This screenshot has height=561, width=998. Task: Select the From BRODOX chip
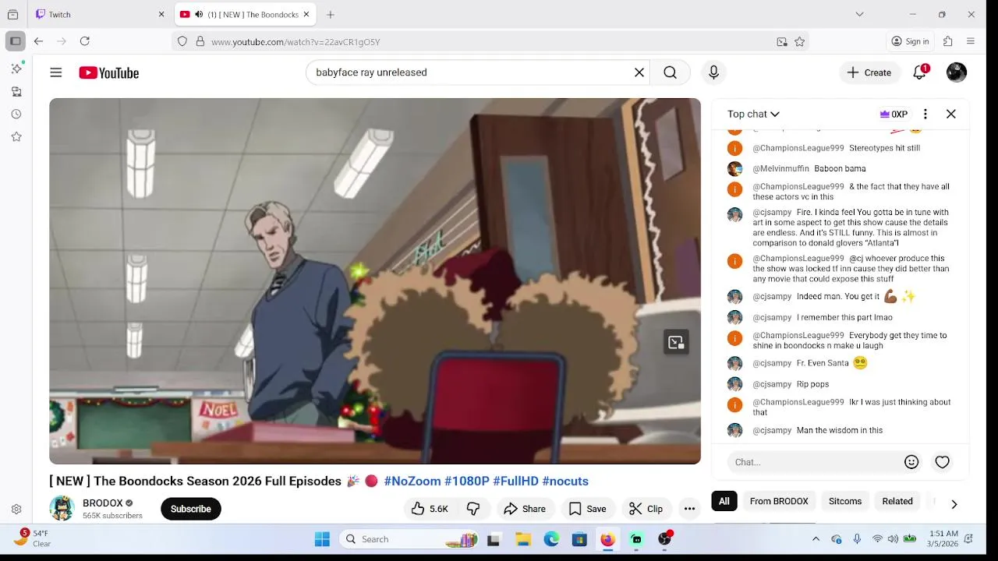779,501
